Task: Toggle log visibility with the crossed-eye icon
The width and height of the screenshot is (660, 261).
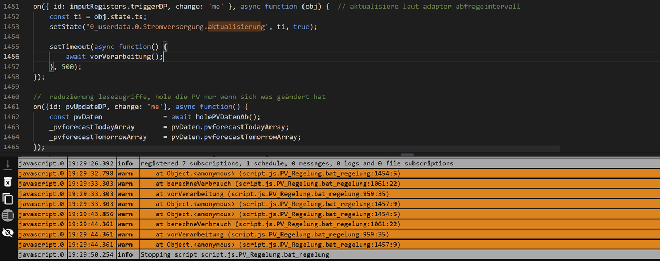Action: pyautogui.click(x=8, y=233)
